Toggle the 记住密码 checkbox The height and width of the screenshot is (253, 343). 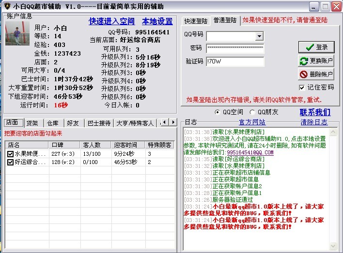[x=302, y=88]
